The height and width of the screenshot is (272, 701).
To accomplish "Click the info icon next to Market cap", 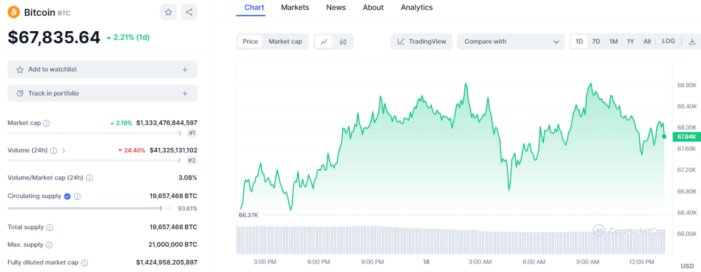I will coord(47,123).
